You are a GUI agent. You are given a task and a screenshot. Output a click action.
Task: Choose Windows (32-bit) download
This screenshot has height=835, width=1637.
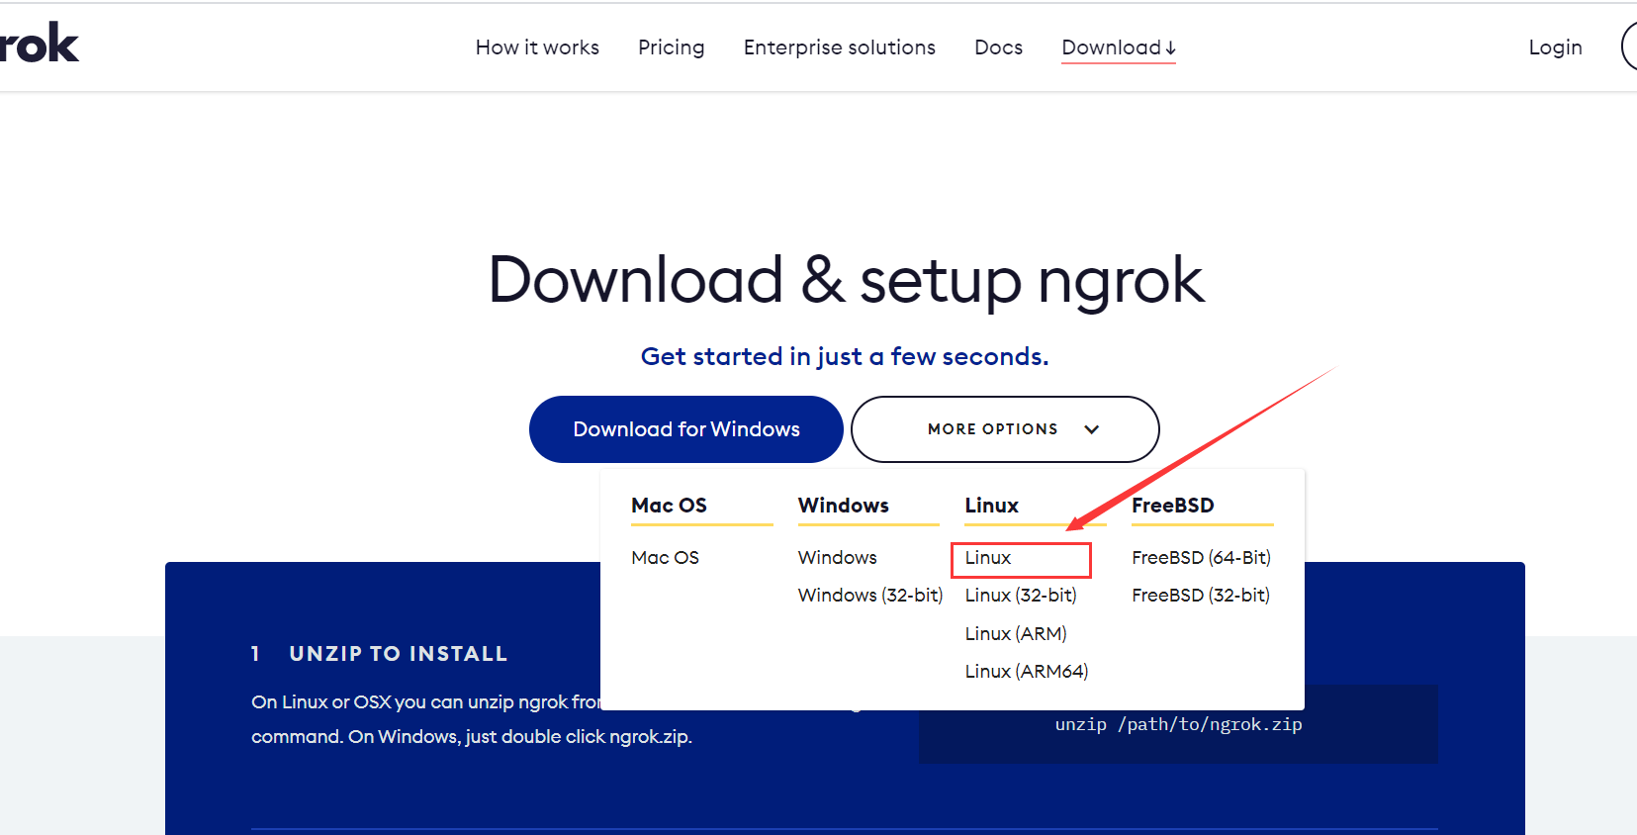[870, 596]
